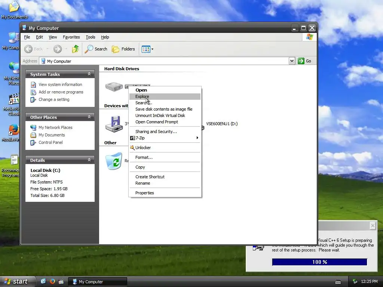
Task: Choose Open Command Prompt
Action: [x=165, y=122]
